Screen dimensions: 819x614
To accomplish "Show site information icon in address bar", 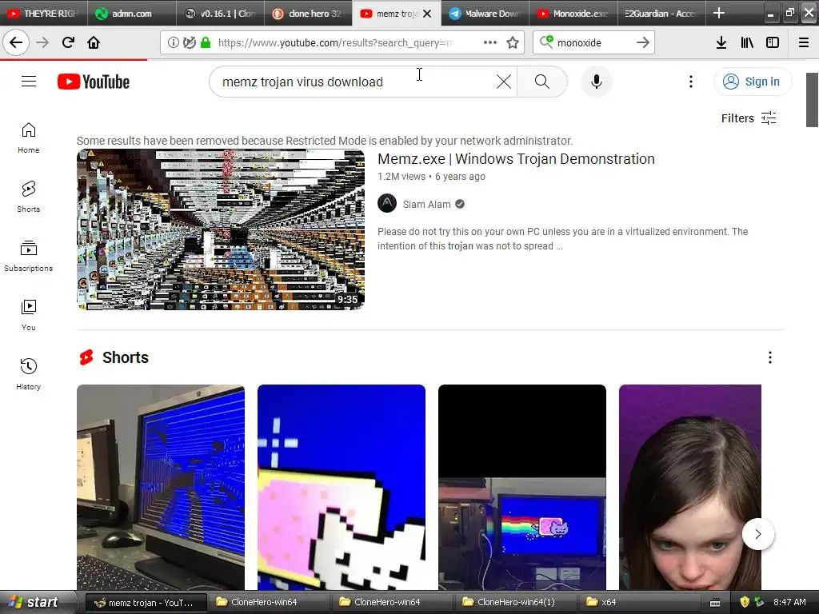I will 173,42.
